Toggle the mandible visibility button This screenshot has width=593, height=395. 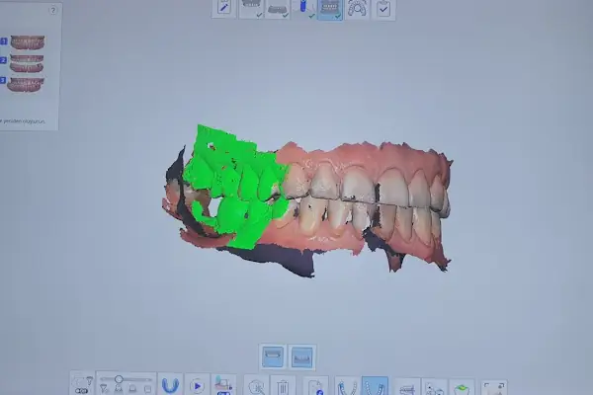(301, 356)
